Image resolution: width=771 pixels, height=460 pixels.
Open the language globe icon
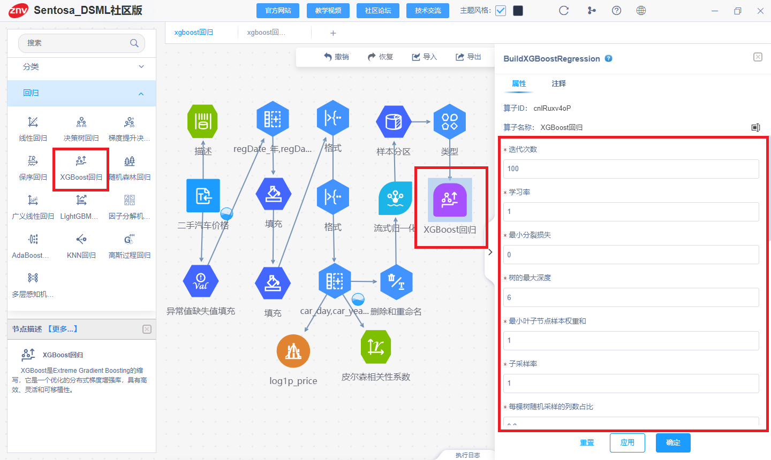pyautogui.click(x=641, y=11)
